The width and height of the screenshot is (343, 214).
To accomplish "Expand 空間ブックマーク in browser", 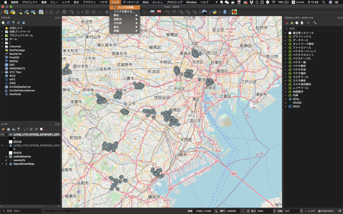I will pyautogui.click(x=2, y=32).
